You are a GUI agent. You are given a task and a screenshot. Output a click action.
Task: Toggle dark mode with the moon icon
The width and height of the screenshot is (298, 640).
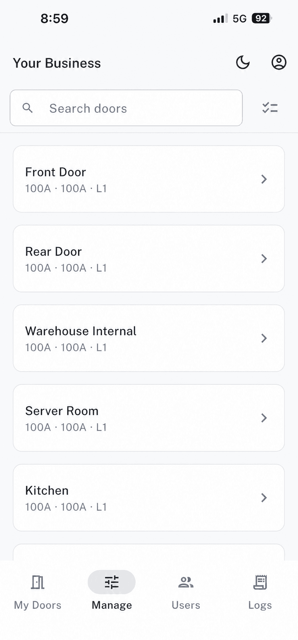[x=243, y=62]
